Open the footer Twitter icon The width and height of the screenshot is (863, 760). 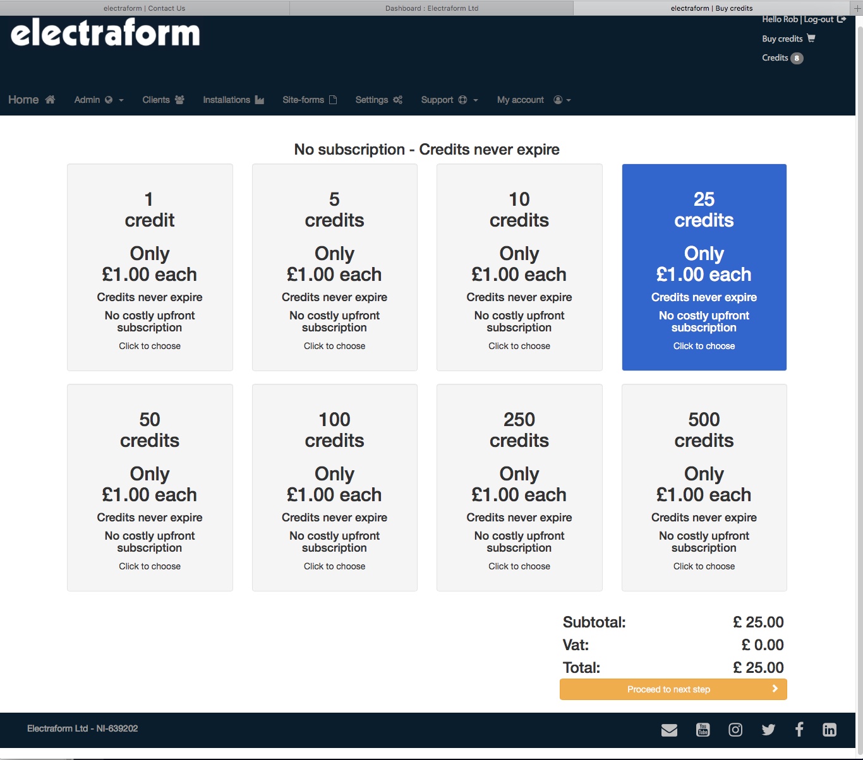[768, 730]
